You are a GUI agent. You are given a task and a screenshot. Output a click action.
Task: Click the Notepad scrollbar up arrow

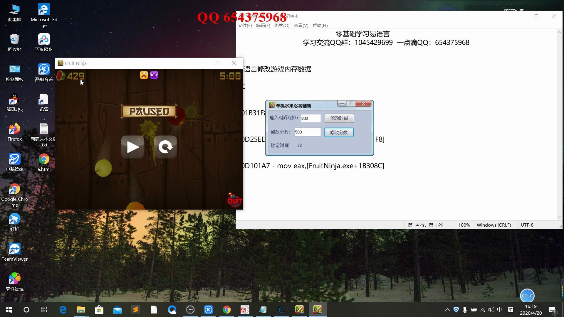[x=559, y=32]
